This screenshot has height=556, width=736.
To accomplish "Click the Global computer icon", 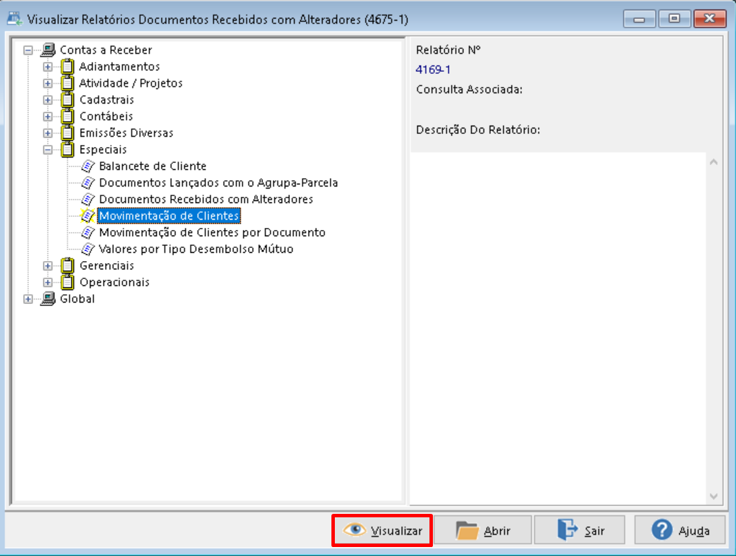I will pos(48,298).
